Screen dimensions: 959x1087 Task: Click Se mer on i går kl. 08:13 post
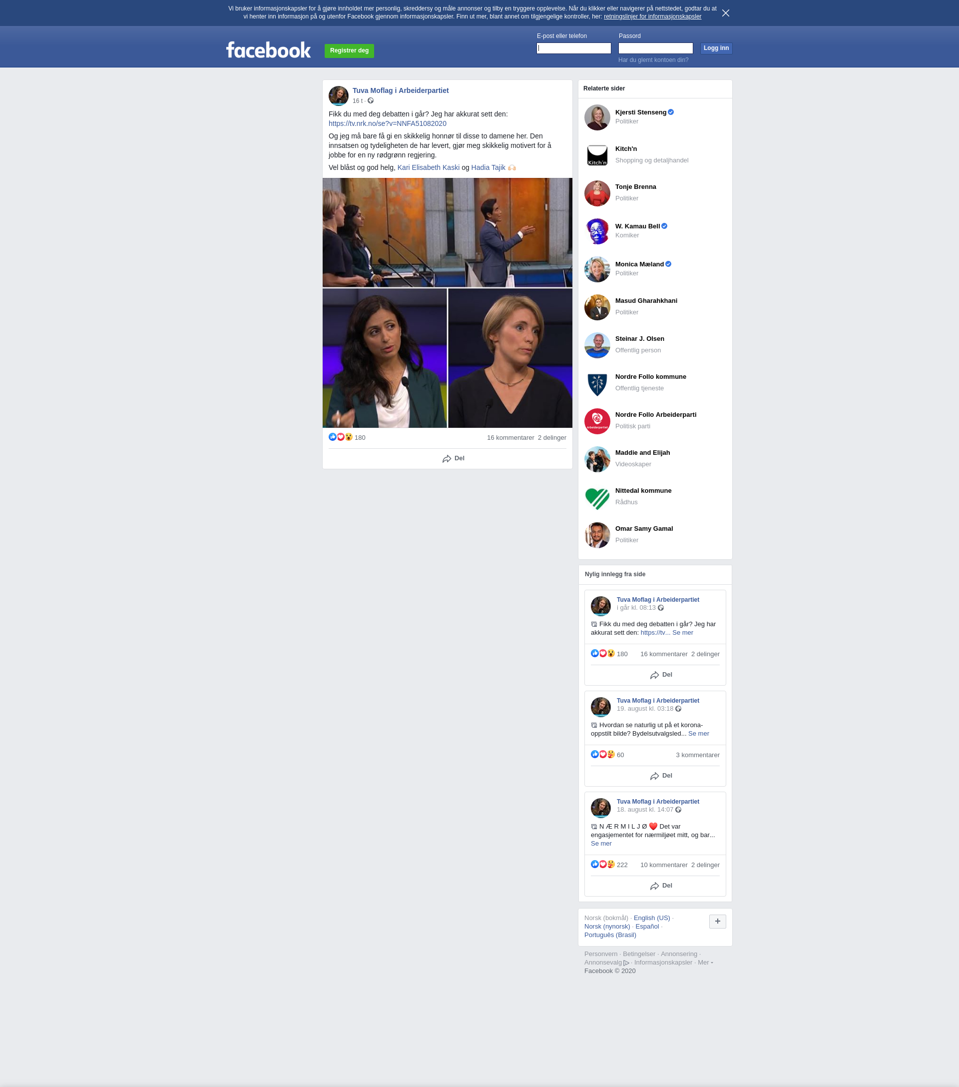(x=683, y=633)
